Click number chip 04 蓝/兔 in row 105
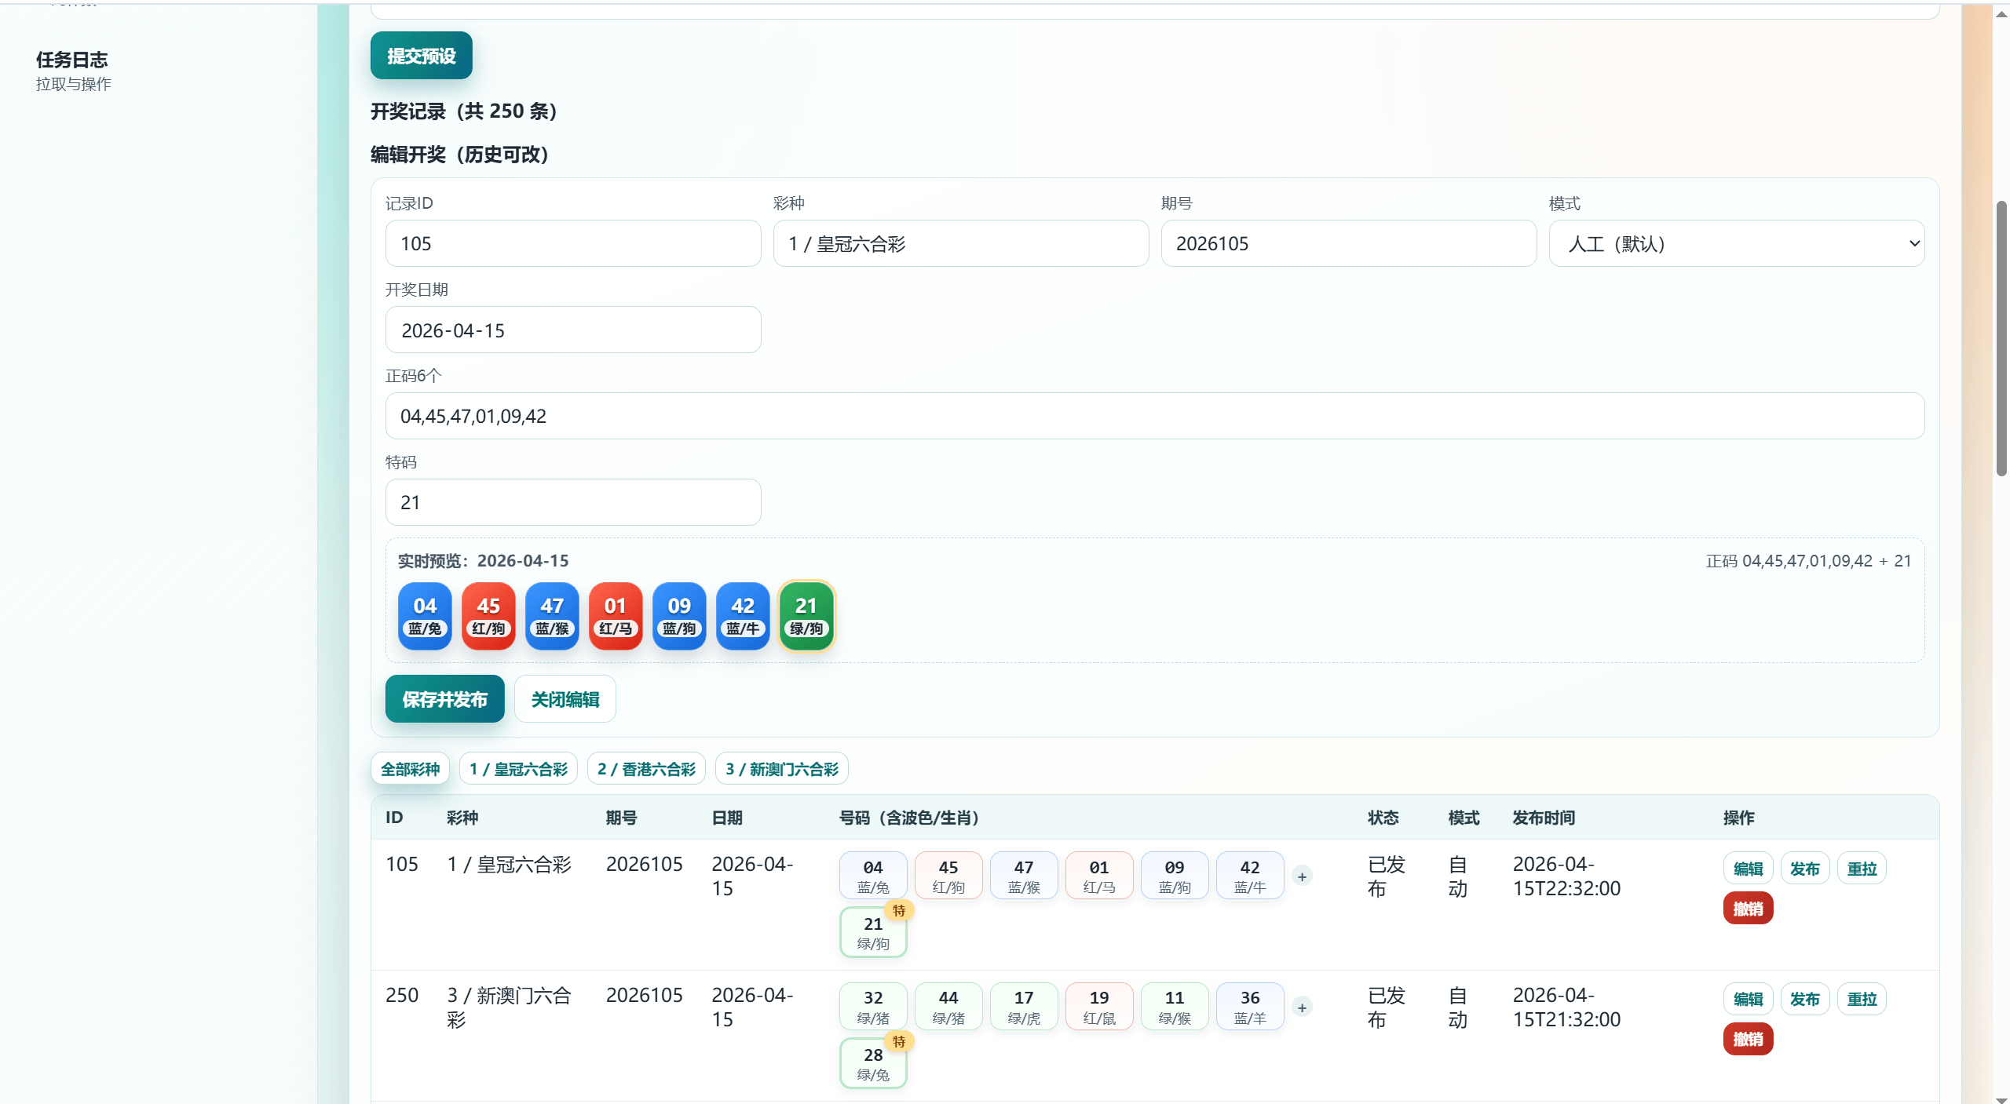 [x=873, y=876]
